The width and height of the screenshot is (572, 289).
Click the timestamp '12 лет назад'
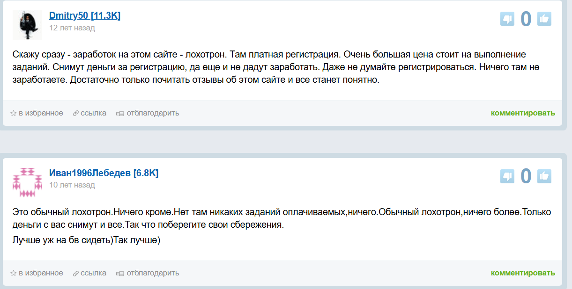coord(71,28)
